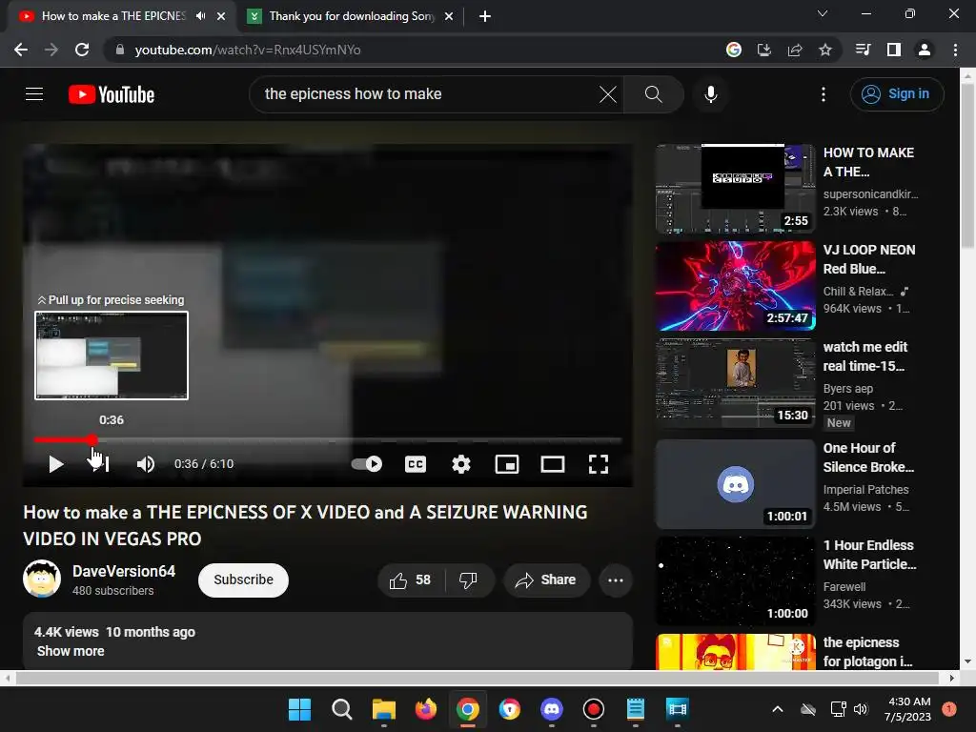This screenshot has height=732, width=976.
Task: Subscribe to DaveVersion64
Action: click(x=243, y=580)
